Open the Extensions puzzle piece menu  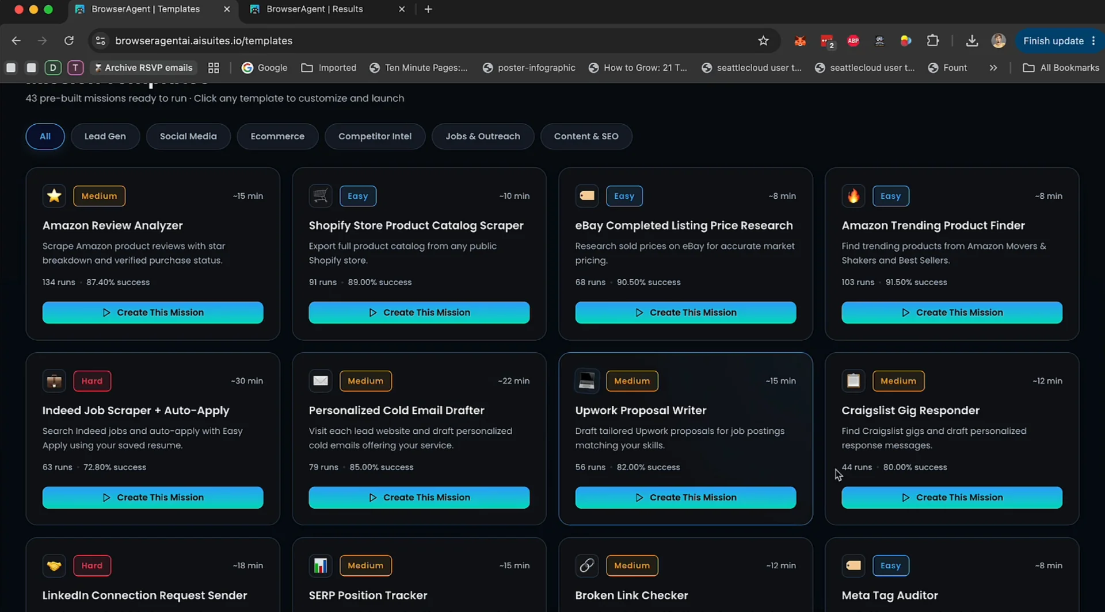pyautogui.click(x=933, y=41)
